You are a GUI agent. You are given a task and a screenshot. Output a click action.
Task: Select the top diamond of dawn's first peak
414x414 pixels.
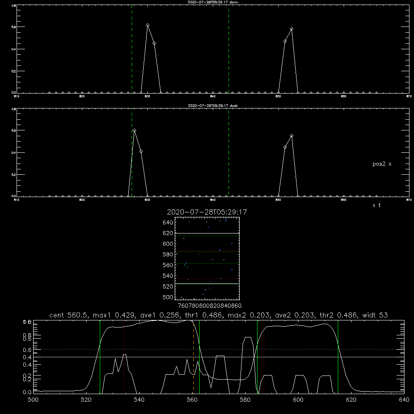pos(148,25)
